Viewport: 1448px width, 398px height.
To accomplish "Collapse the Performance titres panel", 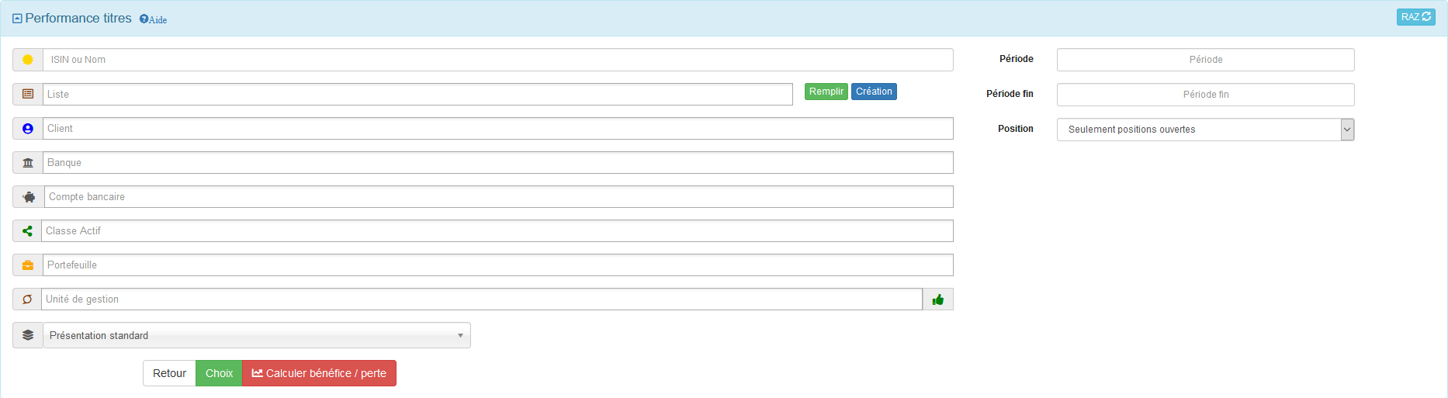I will pos(17,19).
